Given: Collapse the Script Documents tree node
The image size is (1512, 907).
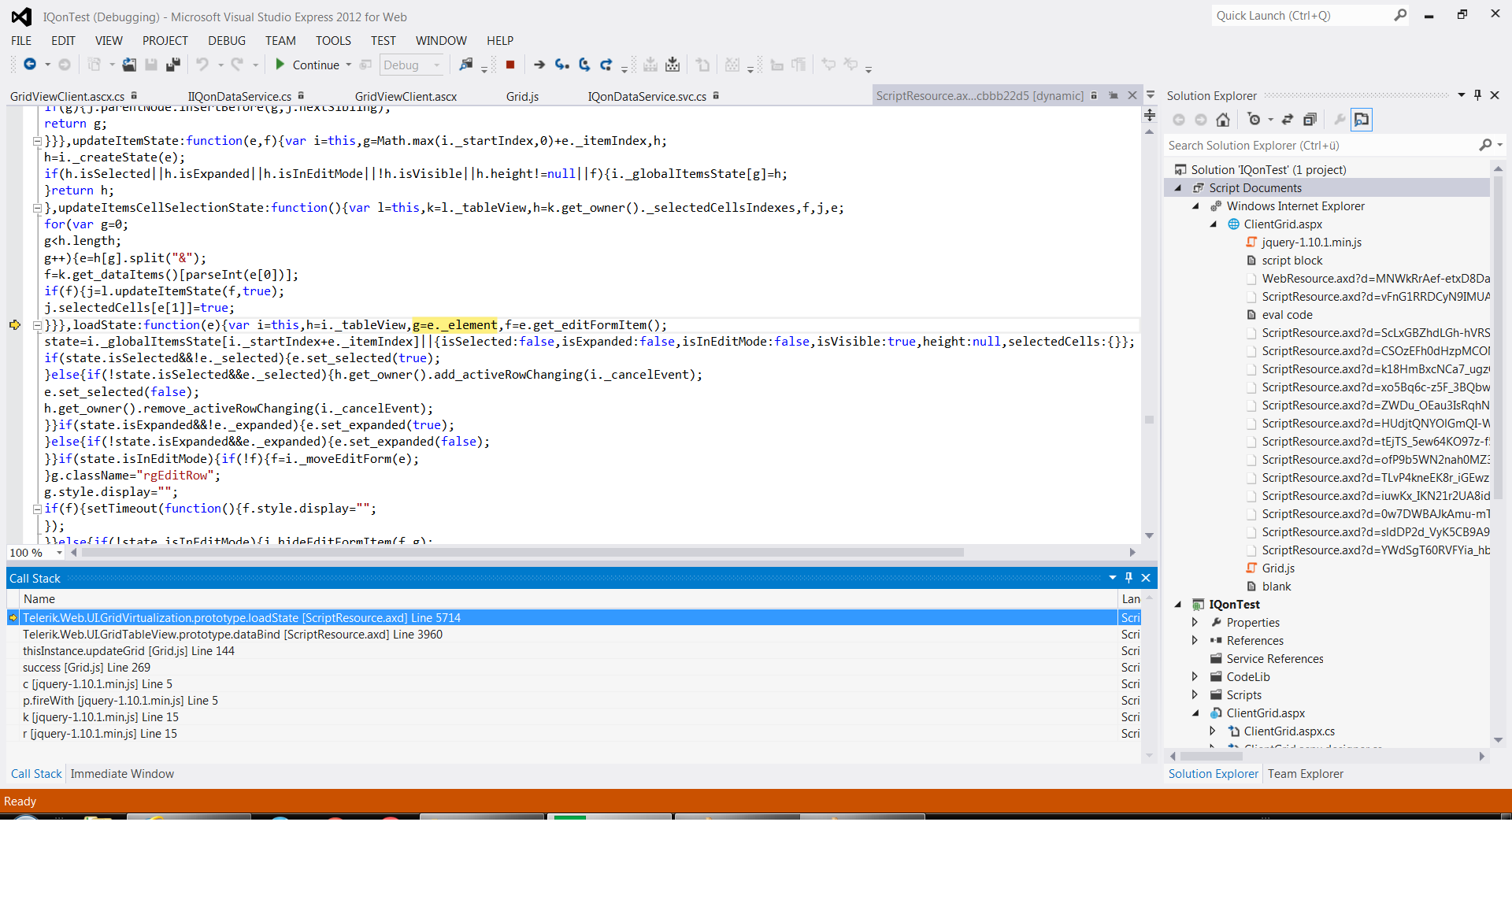Looking at the screenshot, I should [1178, 188].
